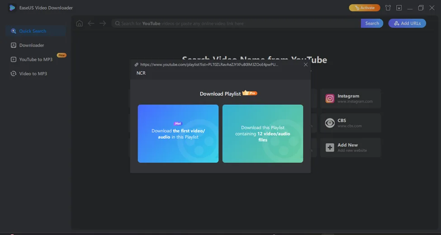Click the New badge on YouTube to MP3
This screenshot has width=441, height=235.
coord(62,55)
